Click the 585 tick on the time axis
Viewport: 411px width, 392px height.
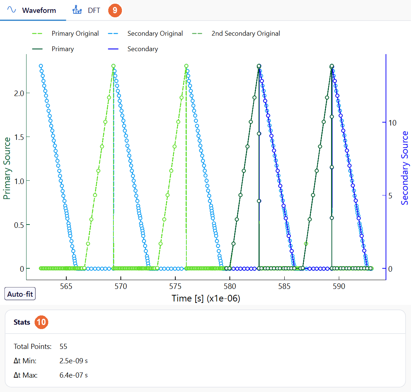pyautogui.click(x=284, y=286)
